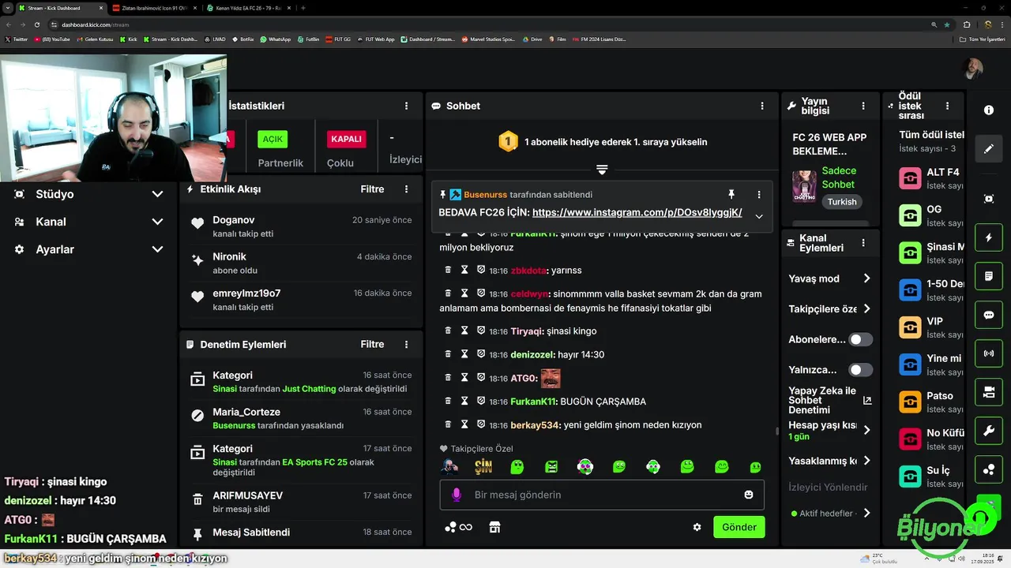1011x568 pixels.
Task: Click the Just Chatting category thumbnail
Action: [x=804, y=187]
